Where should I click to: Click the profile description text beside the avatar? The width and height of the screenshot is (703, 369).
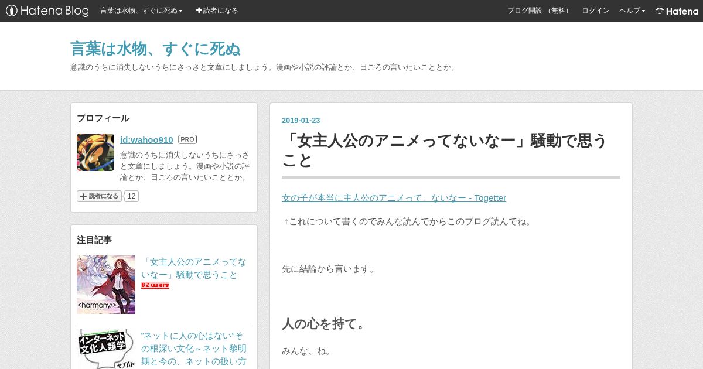click(x=185, y=166)
